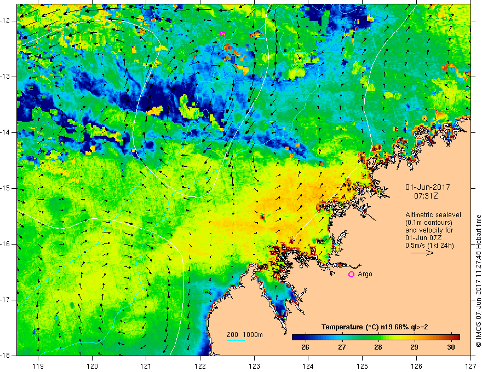
Task: Click the magenta Argo float near 12°S
Action: [223, 34]
